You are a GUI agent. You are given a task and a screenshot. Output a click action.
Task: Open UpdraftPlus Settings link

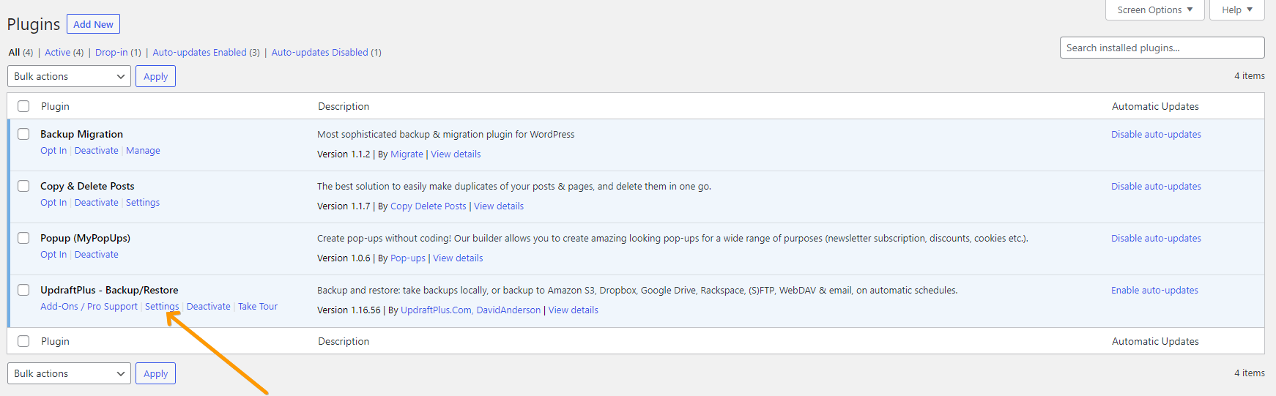pyautogui.click(x=161, y=306)
